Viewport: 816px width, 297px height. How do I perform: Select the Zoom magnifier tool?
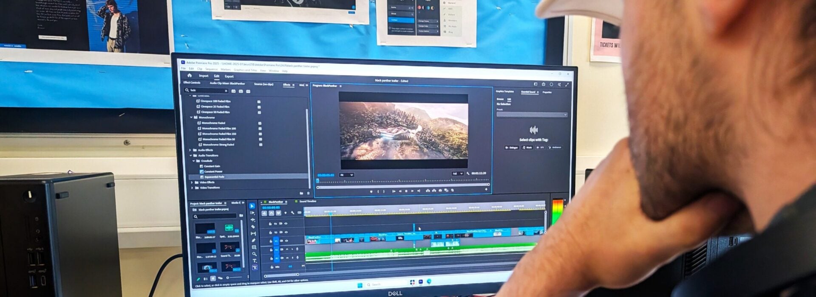pyautogui.click(x=254, y=254)
